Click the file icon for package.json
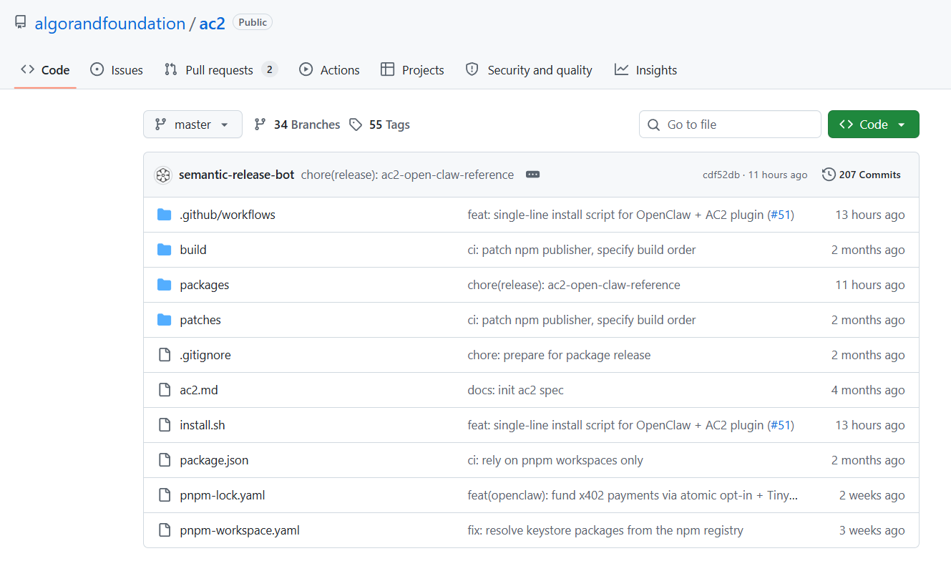This screenshot has height=561, width=951. click(165, 460)
